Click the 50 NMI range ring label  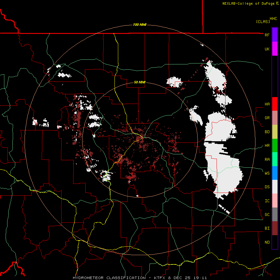(140, 82)
